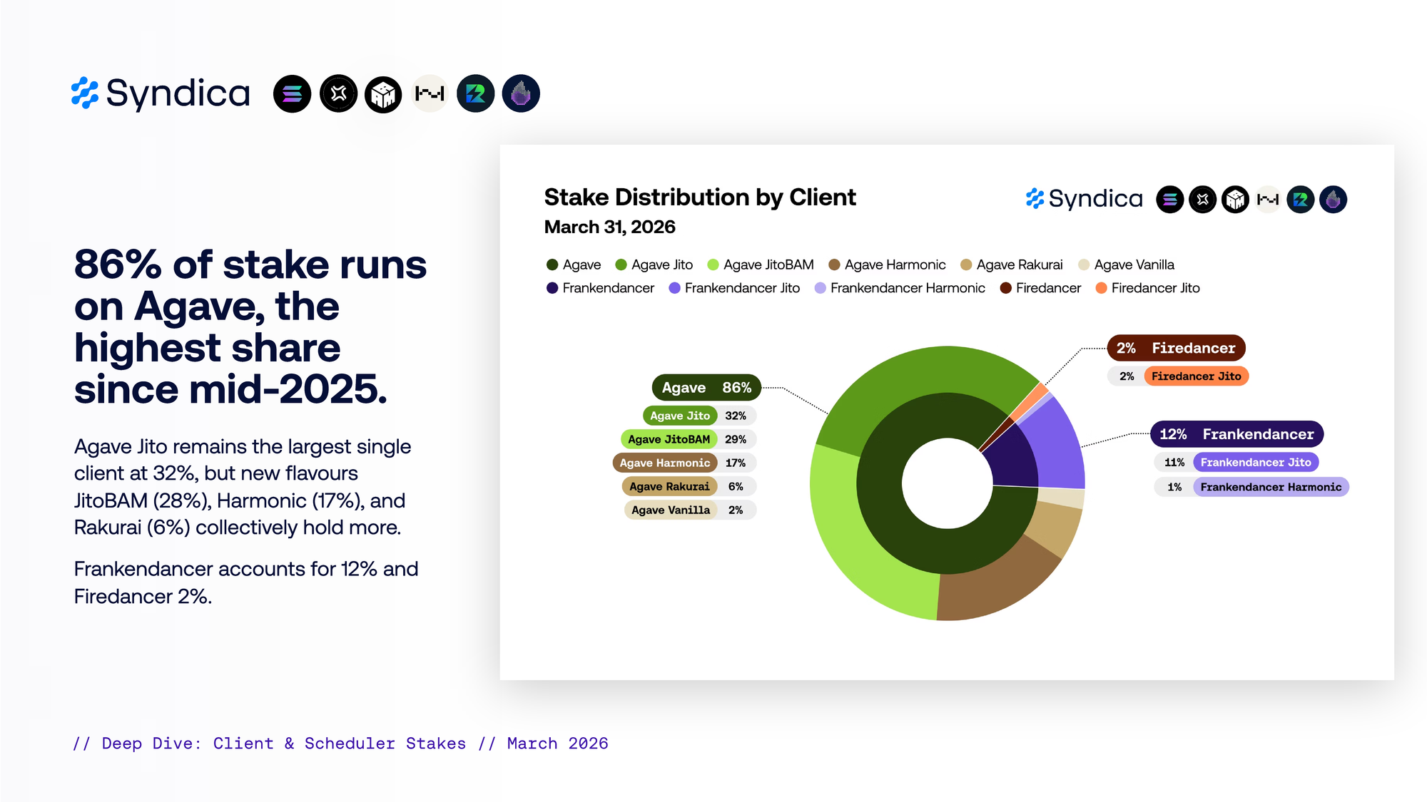Click the 12% Frankendancer label pill
The height and width of the screenshot is (802, 1427).
[x=1236, y=434]
